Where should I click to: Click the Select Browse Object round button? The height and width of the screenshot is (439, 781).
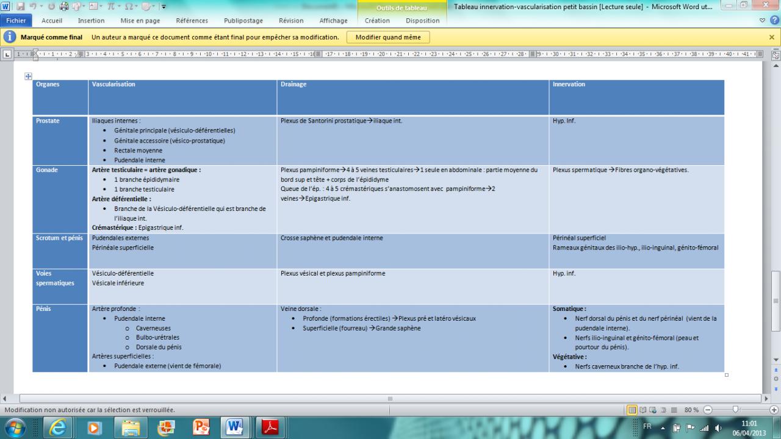pos(776,379)
